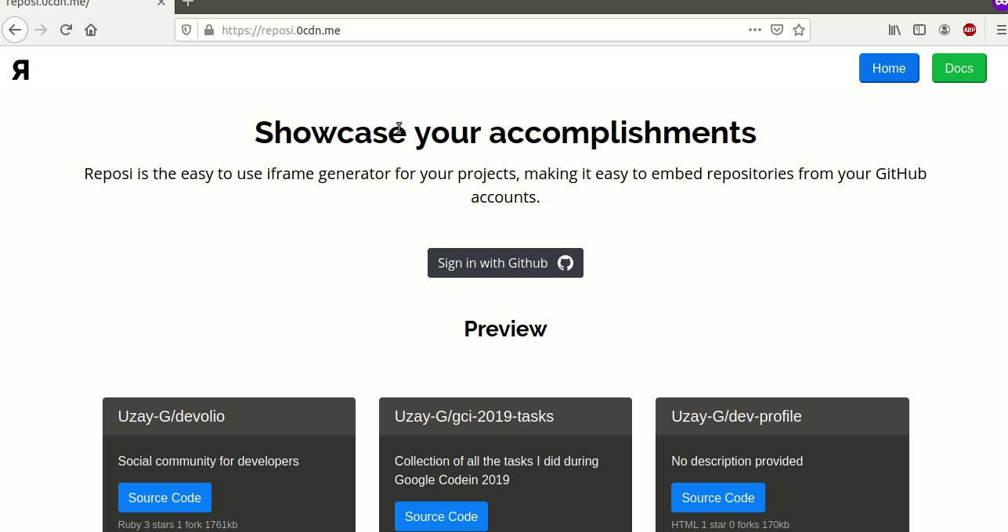Close the reposi.0cdn.me tab
Screen dimensions: 1008x532
[161, 3]
